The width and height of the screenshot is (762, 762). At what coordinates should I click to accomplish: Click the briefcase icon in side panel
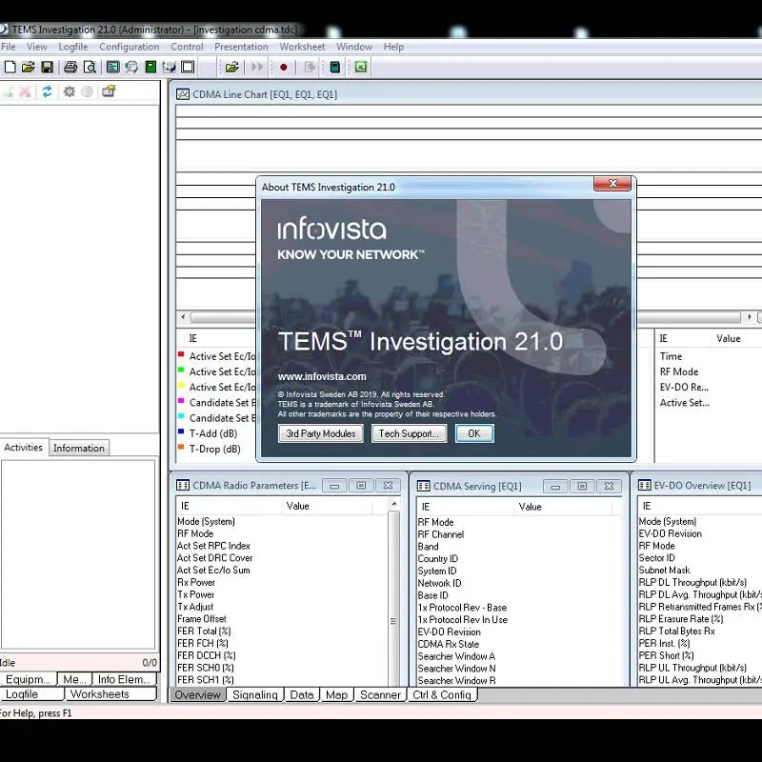tap(109, 91)
